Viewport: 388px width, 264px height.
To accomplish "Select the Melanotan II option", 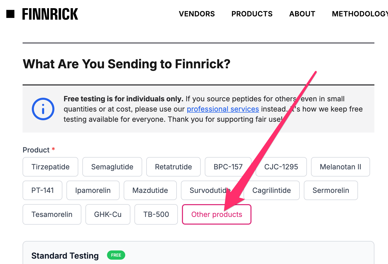I will pos(340,167).
